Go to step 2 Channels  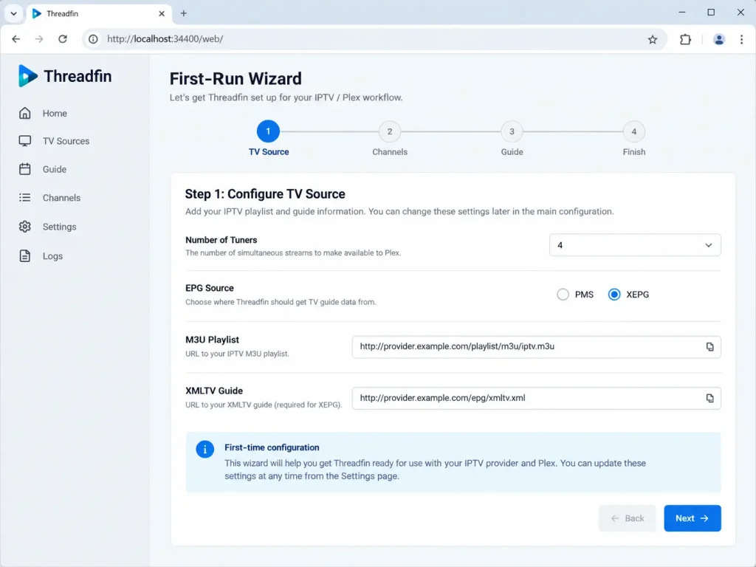click(x=390, y=131)
